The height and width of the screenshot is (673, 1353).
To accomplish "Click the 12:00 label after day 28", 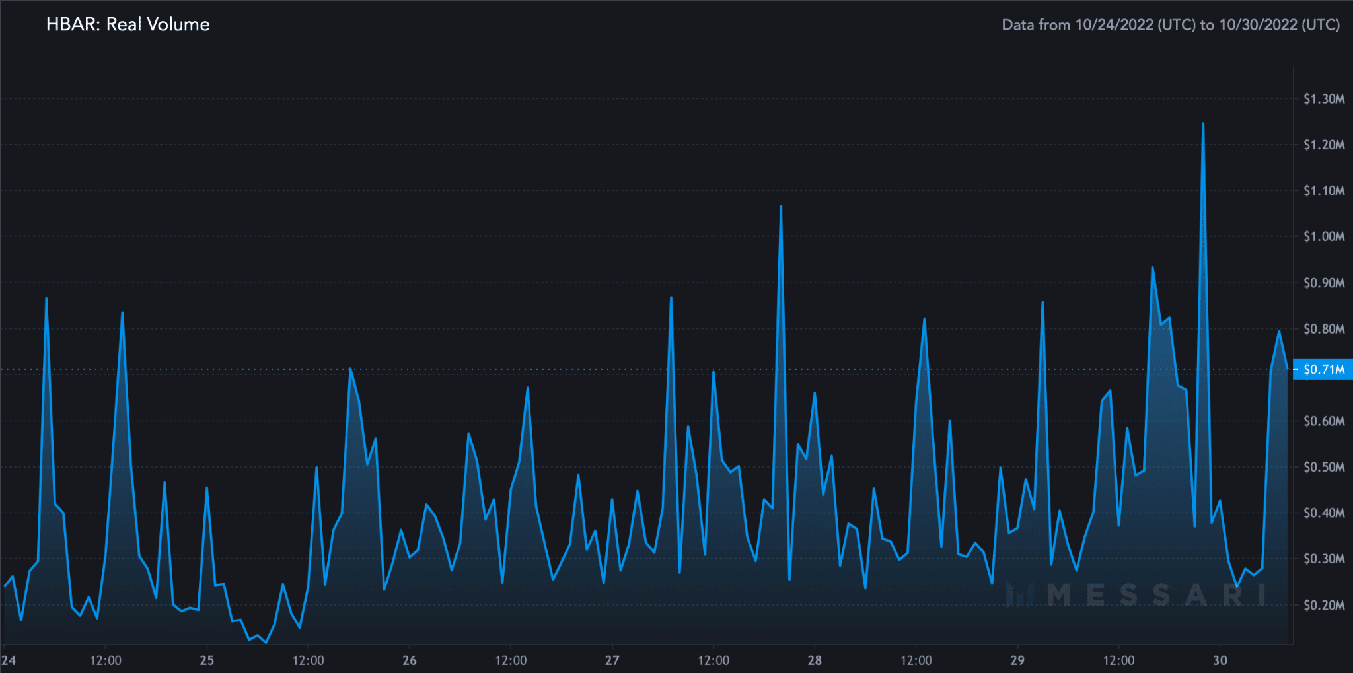I will pos(916,660).
